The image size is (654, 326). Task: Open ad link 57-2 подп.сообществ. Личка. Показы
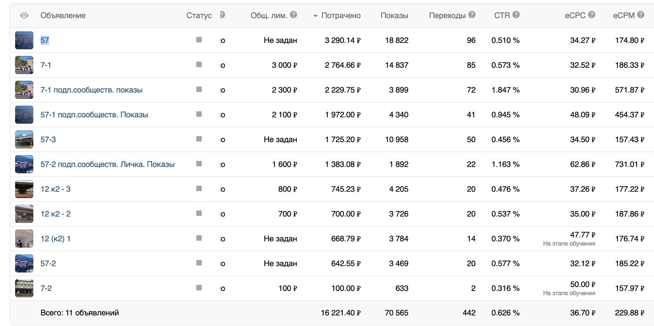pyautogui.click(x=107, y=164)
